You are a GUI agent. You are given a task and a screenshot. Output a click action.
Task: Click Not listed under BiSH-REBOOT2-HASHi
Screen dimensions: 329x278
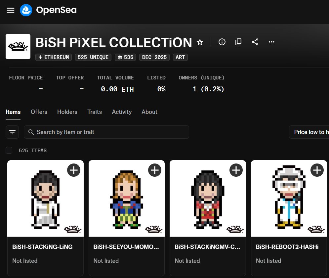tap(268, 261)
